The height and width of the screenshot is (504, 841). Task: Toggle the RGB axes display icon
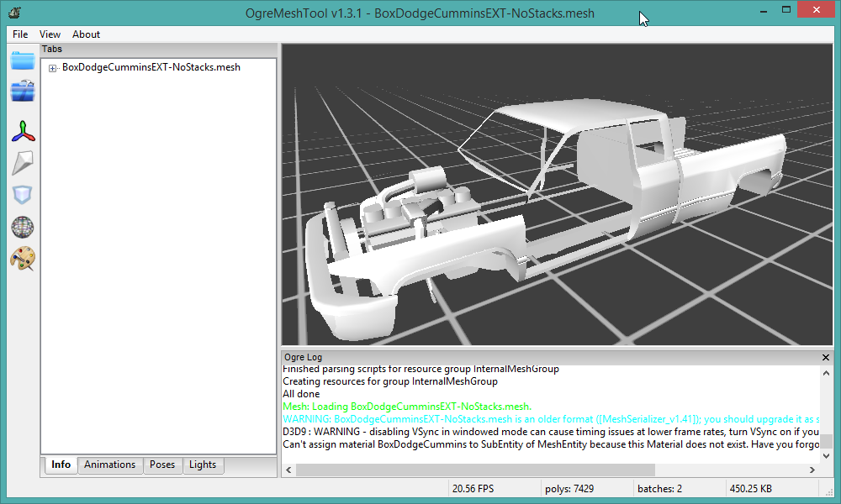23,131
